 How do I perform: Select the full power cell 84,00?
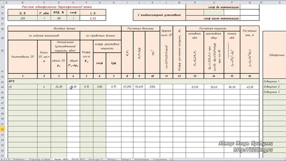(x=232, y=87)
